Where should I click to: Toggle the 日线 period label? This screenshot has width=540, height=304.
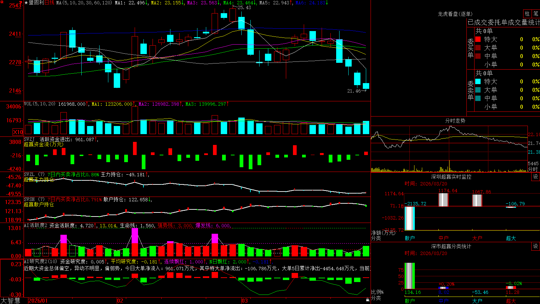(x=49, y=3)
